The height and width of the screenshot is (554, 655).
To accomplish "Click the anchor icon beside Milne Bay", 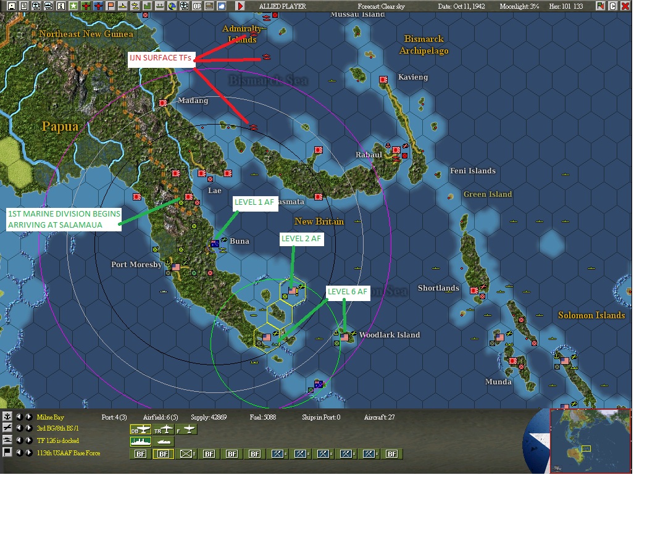I will (7, 416).
